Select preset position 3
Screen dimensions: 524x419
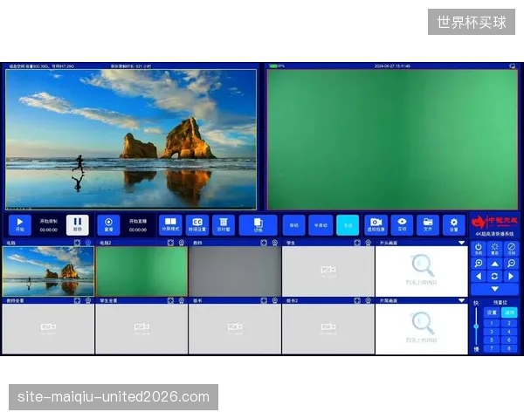[492, 332]
